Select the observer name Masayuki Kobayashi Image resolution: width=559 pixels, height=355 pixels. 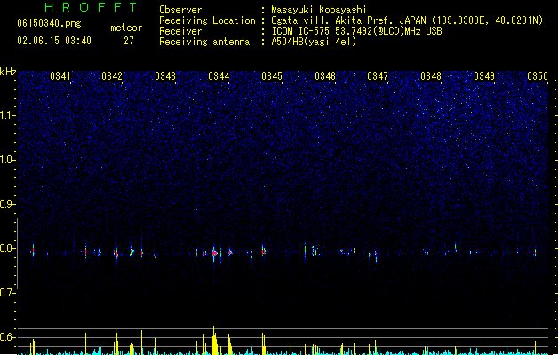pyautogui.click(x=318, y=10)
